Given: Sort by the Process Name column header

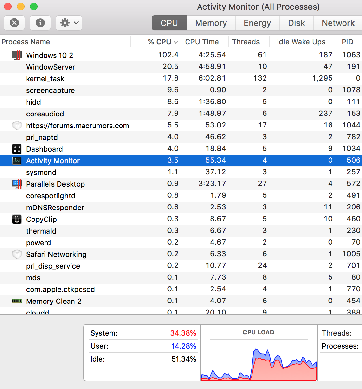Looking at the screenshot, I should 65,42.
